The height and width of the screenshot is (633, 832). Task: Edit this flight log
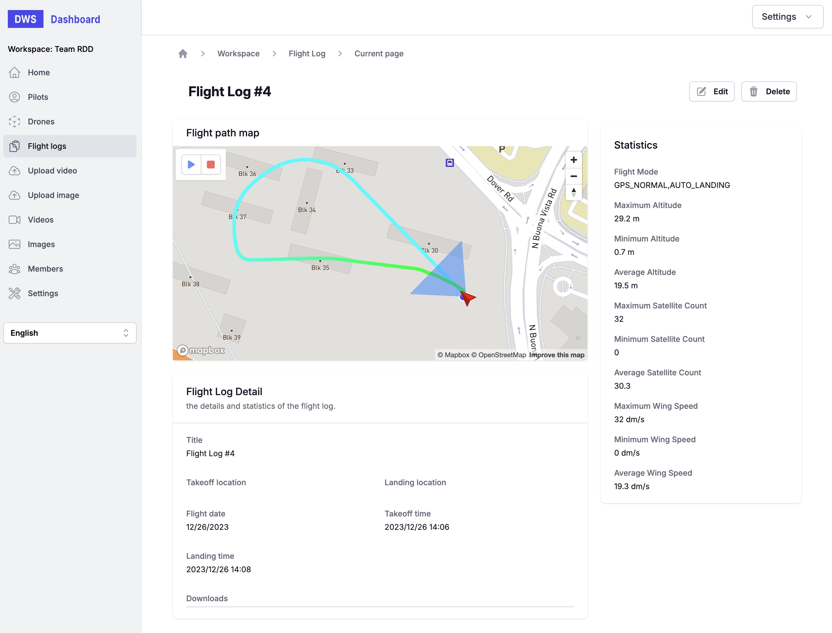[x=712, y=91]
